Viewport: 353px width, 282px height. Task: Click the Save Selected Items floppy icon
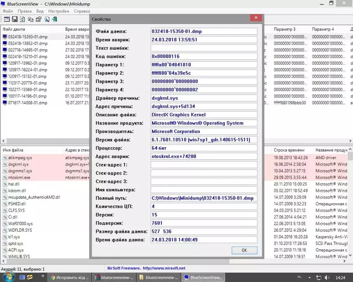coord(15,19)
